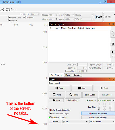
Task: Toggle the Distort switch
Action: (9, 21)
